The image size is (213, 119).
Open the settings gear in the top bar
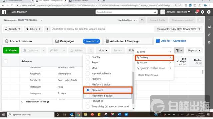click(203, 12)
